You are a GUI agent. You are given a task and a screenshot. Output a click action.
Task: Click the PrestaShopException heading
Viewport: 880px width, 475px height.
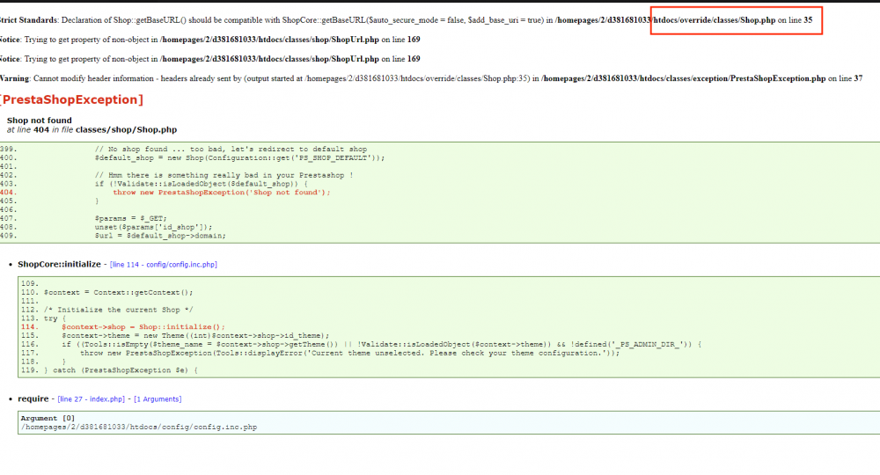click(x=71, y=99)
